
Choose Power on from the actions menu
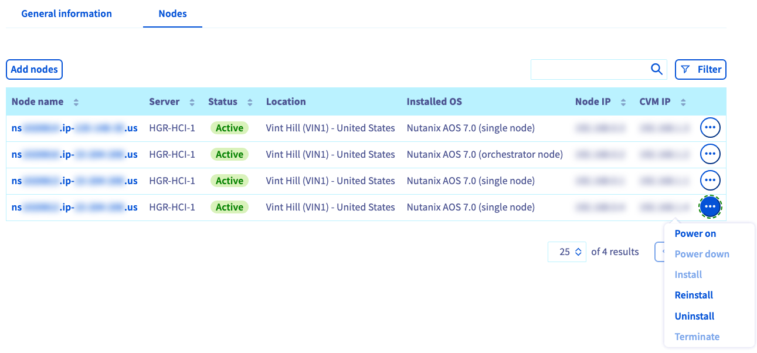click(x=695, y=233)
